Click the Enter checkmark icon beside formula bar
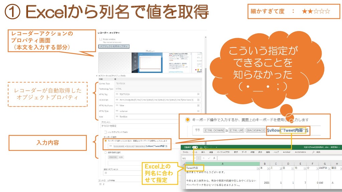Screen dimensions: 342x192 point(209,158)
